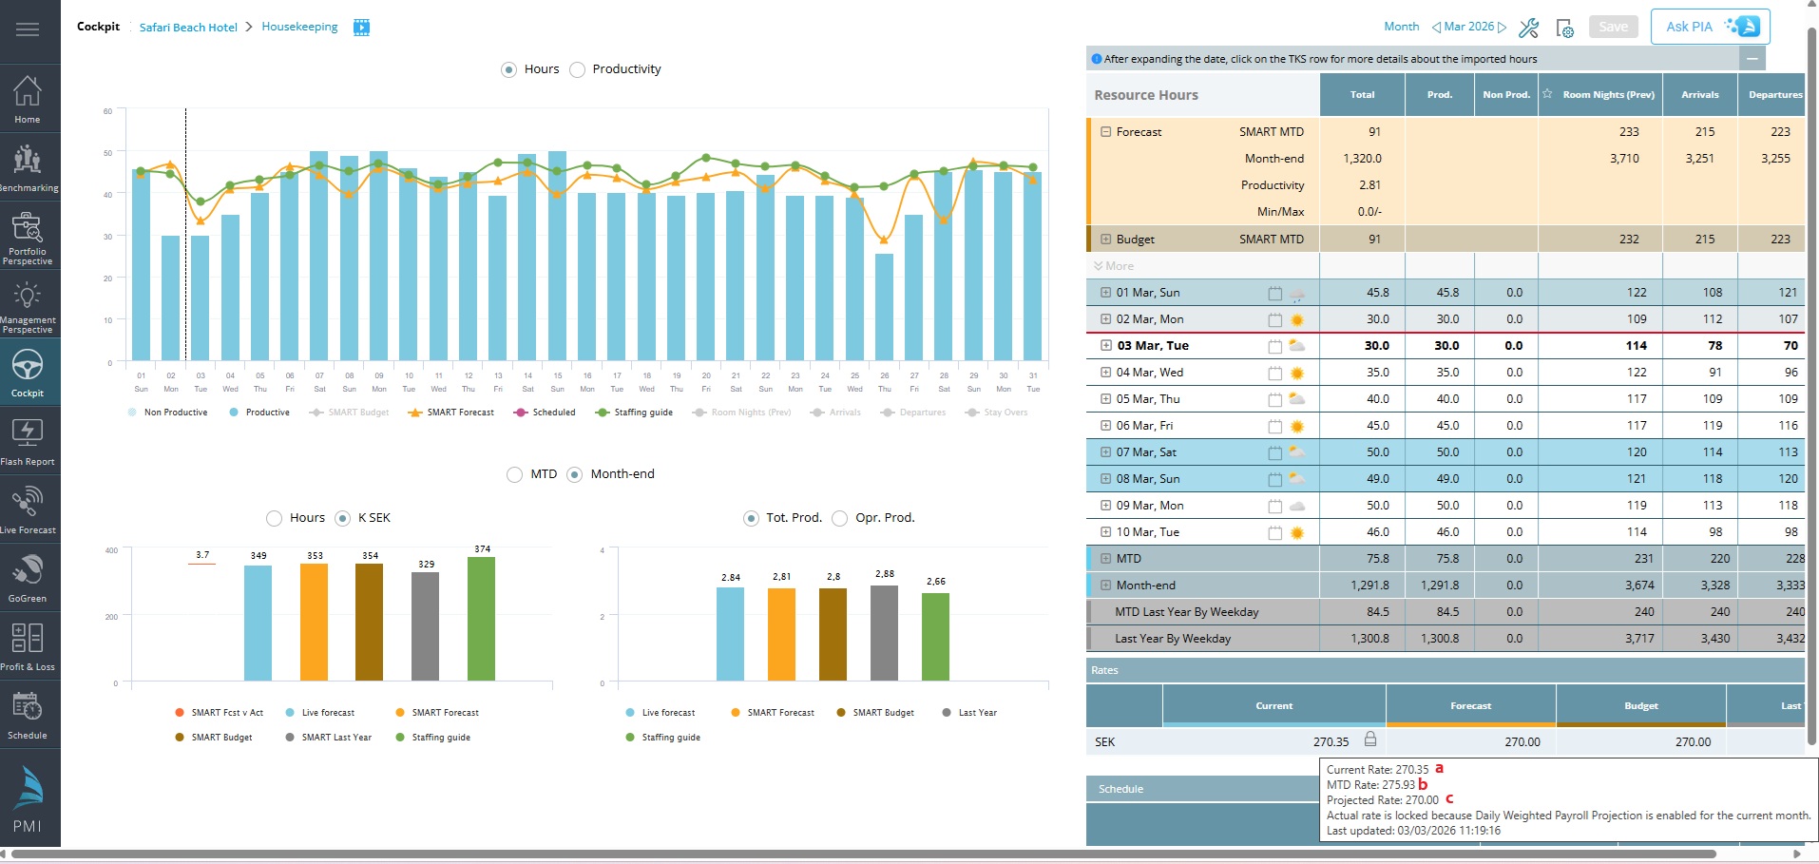This screenshot has width=1819, height=864.
Task: Click the tools wrench icon
Action: (x=1528, y=28)
